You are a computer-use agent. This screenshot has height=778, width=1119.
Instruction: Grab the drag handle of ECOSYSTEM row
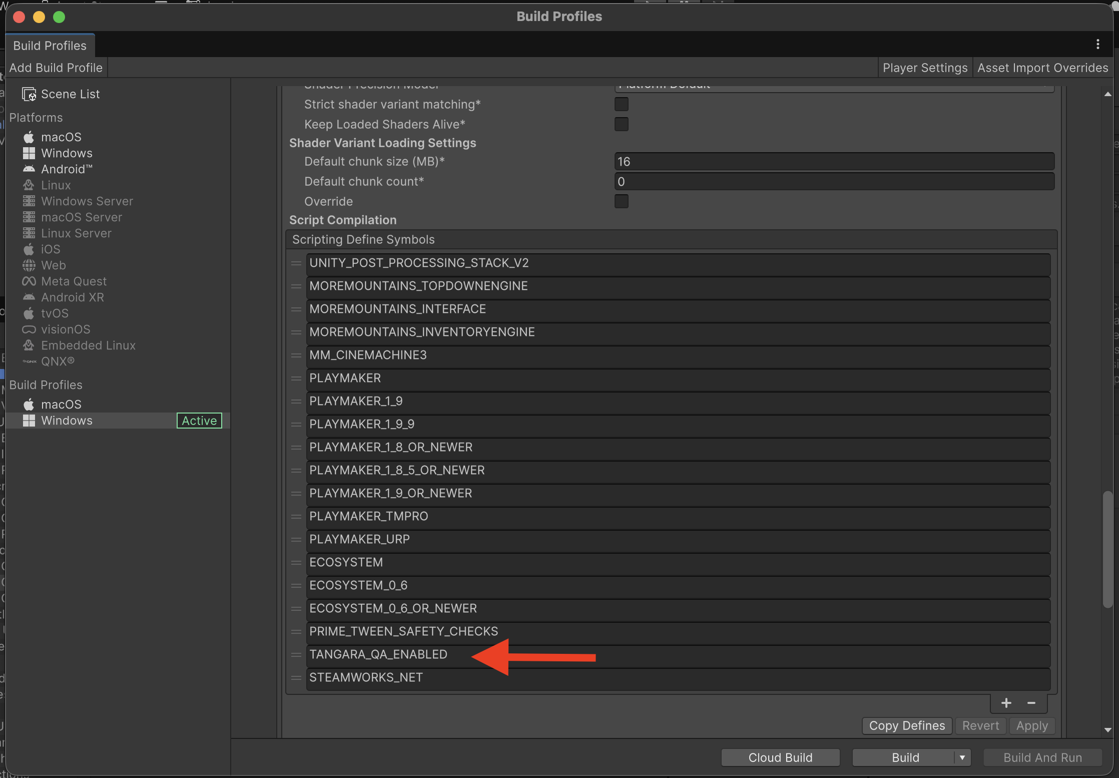tap(296, 562)
